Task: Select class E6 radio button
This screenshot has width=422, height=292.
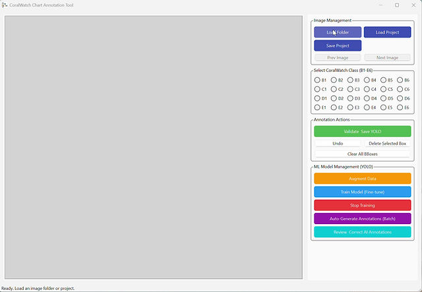Action: (400, 107)
